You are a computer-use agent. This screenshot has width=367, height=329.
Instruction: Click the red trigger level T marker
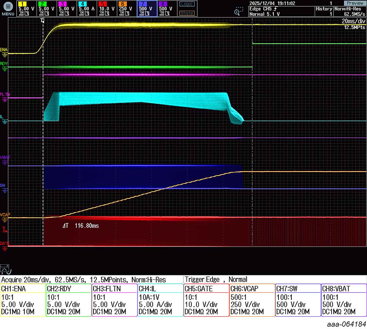pyautogui.click(x=4, y=230)
